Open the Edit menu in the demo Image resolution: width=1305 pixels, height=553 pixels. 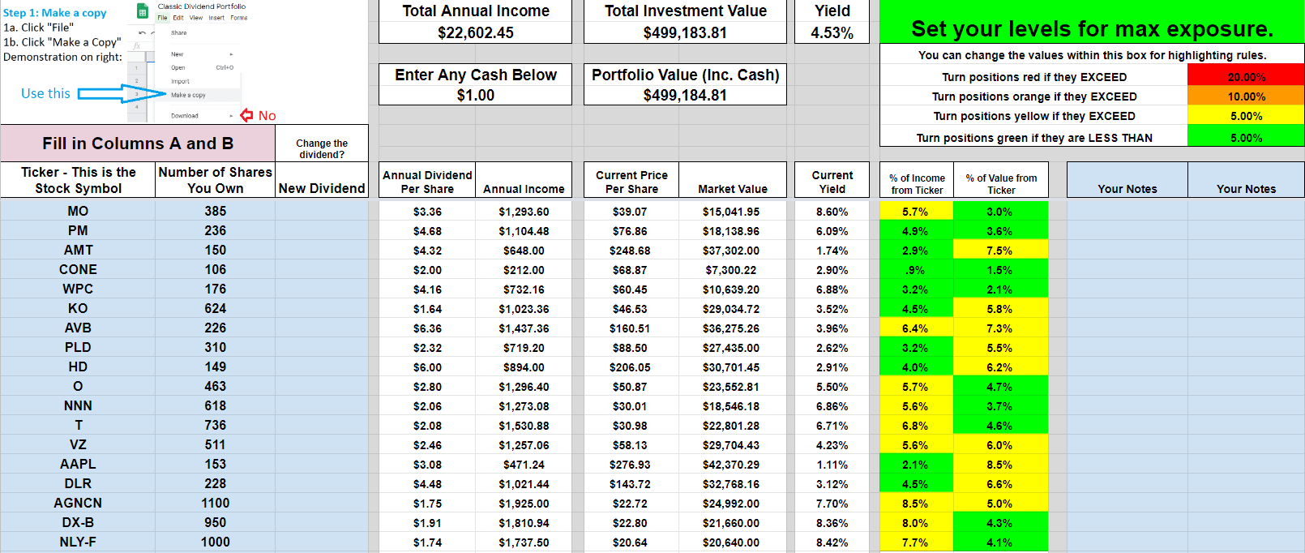(x=178, y=18)
